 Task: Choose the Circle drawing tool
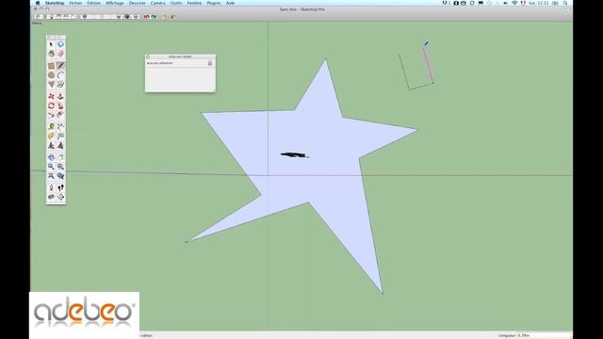(51, 75)
